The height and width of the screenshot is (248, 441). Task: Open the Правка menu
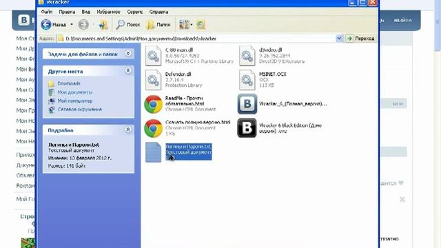67,12
